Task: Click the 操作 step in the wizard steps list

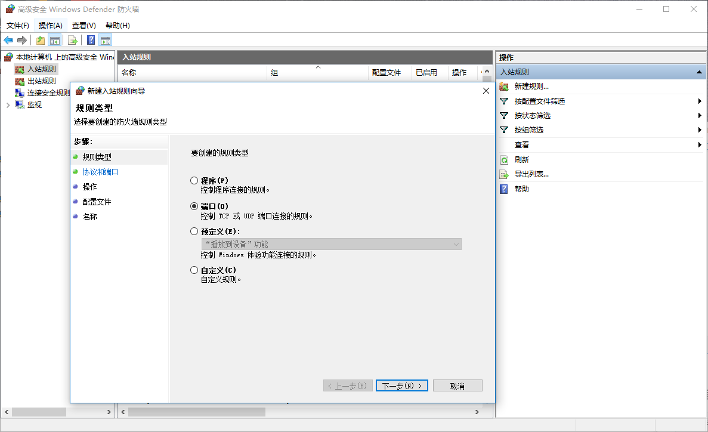Action: (x=90, y=187)
